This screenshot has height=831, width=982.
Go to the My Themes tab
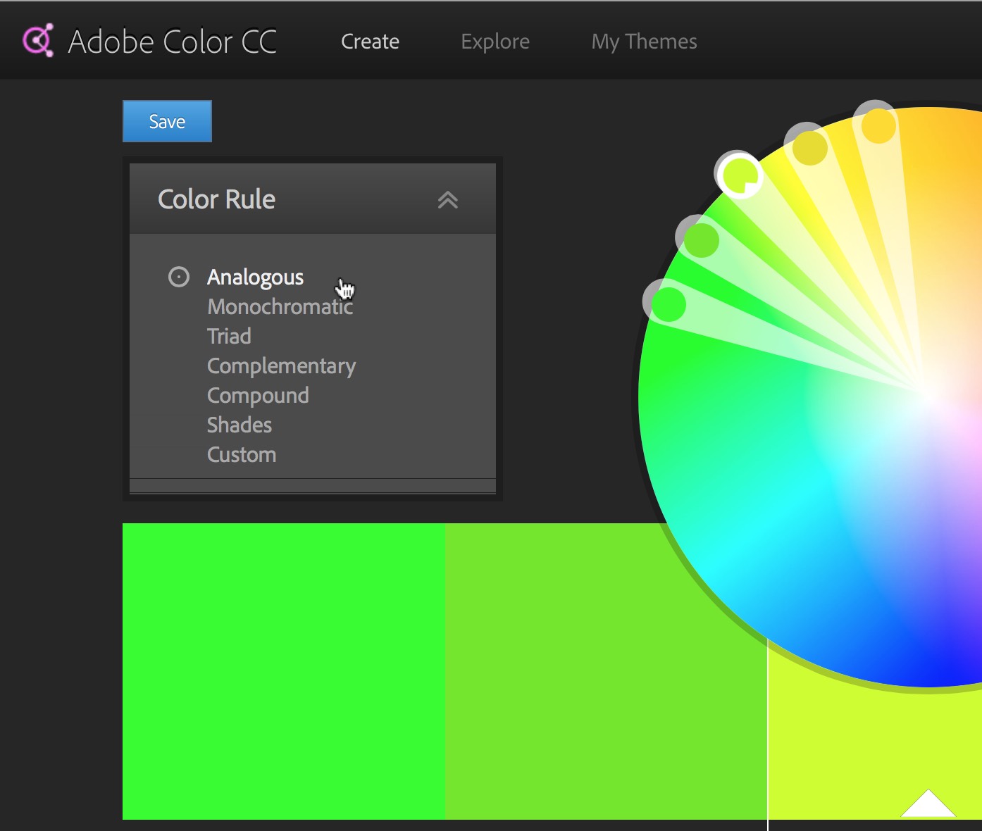point(644,42)
